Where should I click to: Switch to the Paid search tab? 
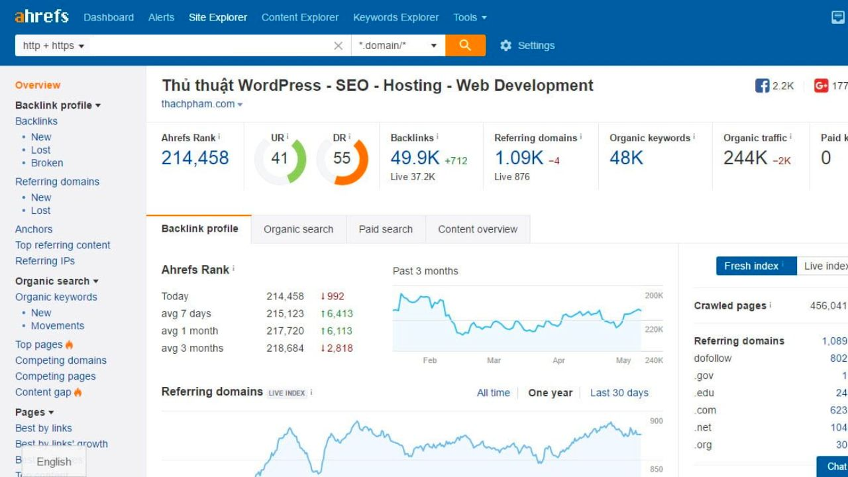(x=386, y=229)
